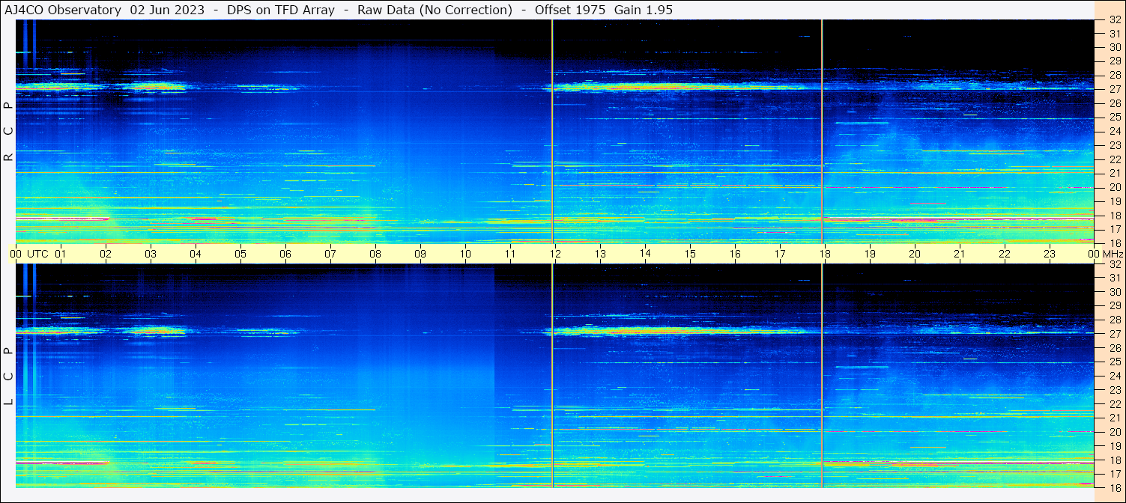1126x503 pixels.
Task: Select the 05 hour tick label
Action: (x=240, y=254)
